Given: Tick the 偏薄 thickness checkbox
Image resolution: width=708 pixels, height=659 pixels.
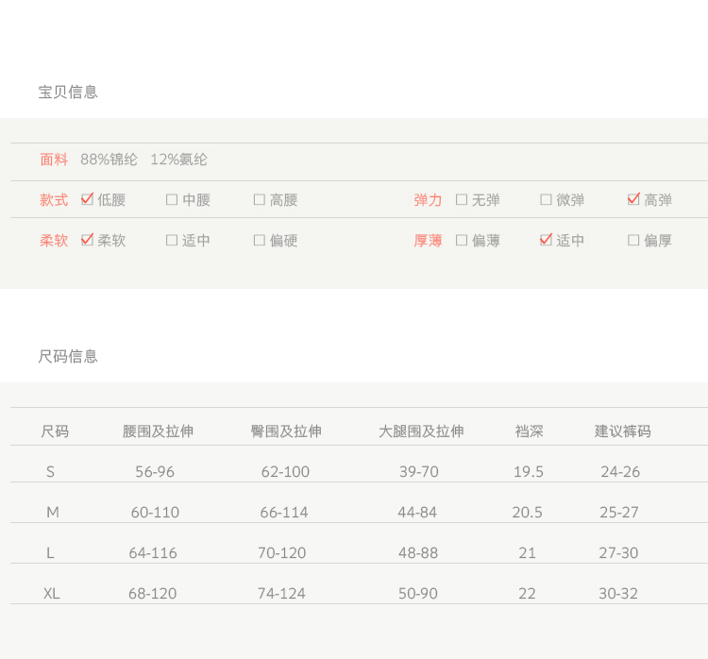Looking at the screenshot, I should [x=462, y=241].
